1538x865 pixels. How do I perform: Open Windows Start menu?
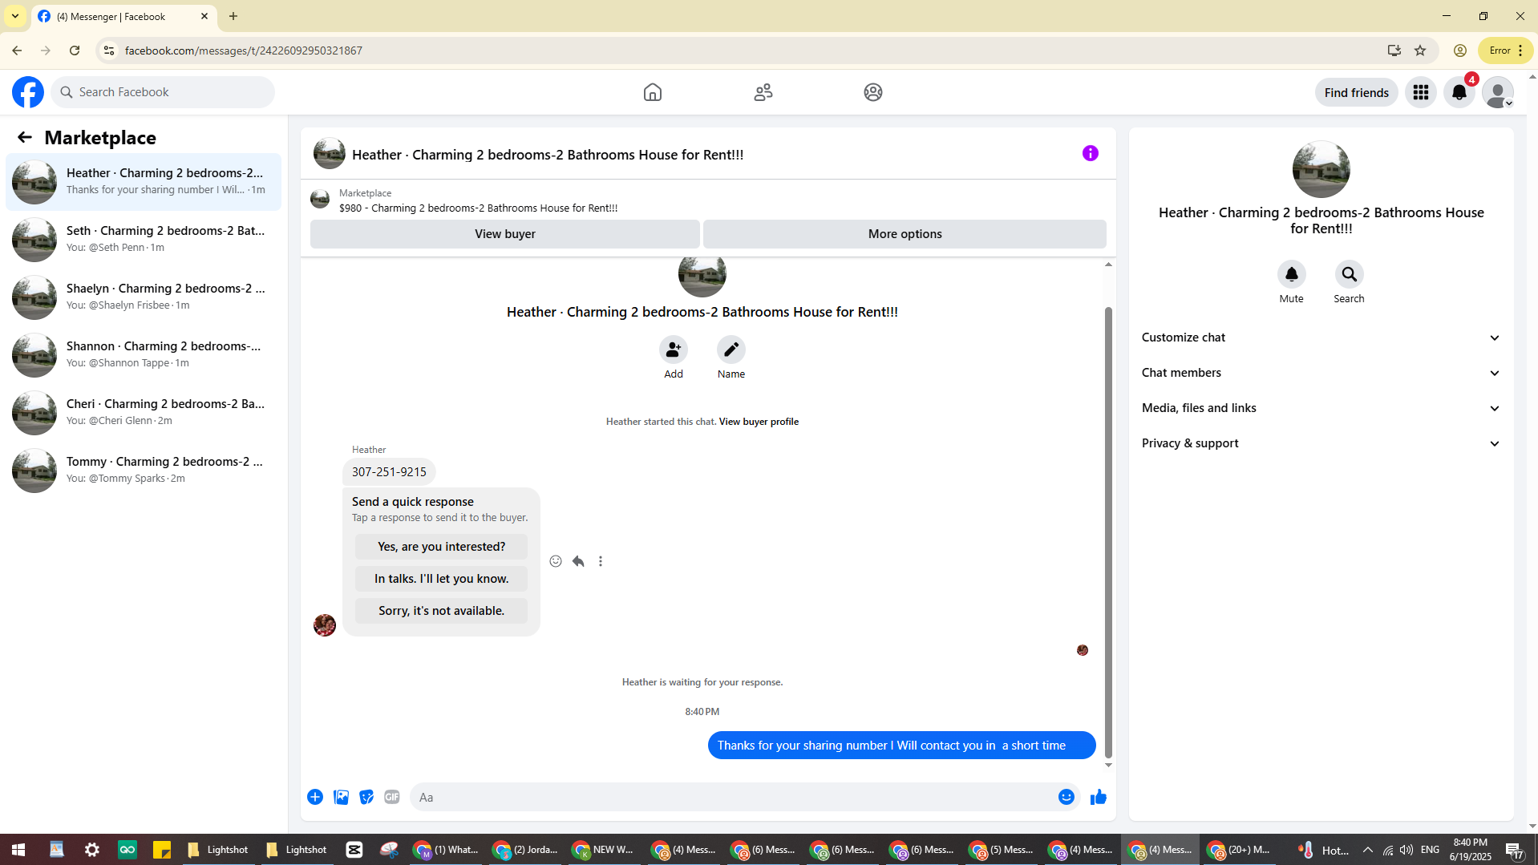click(18, 850)
